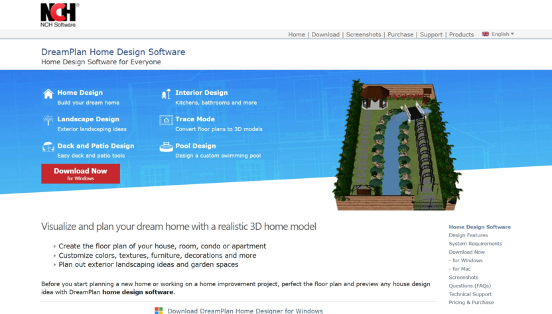552x314 pixels.
Task: Click 'Design a custom swimming pool' text
Action: pyautogui.click(x=218, y=156)
